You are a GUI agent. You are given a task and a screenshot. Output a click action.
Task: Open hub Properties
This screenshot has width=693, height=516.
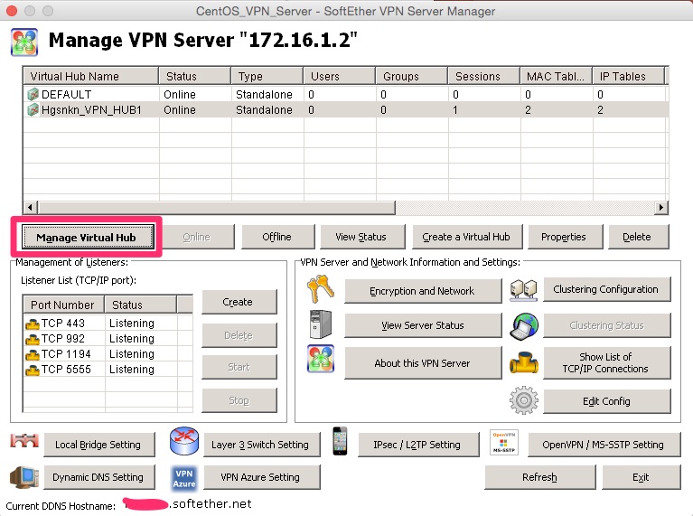tap(565, 237)
